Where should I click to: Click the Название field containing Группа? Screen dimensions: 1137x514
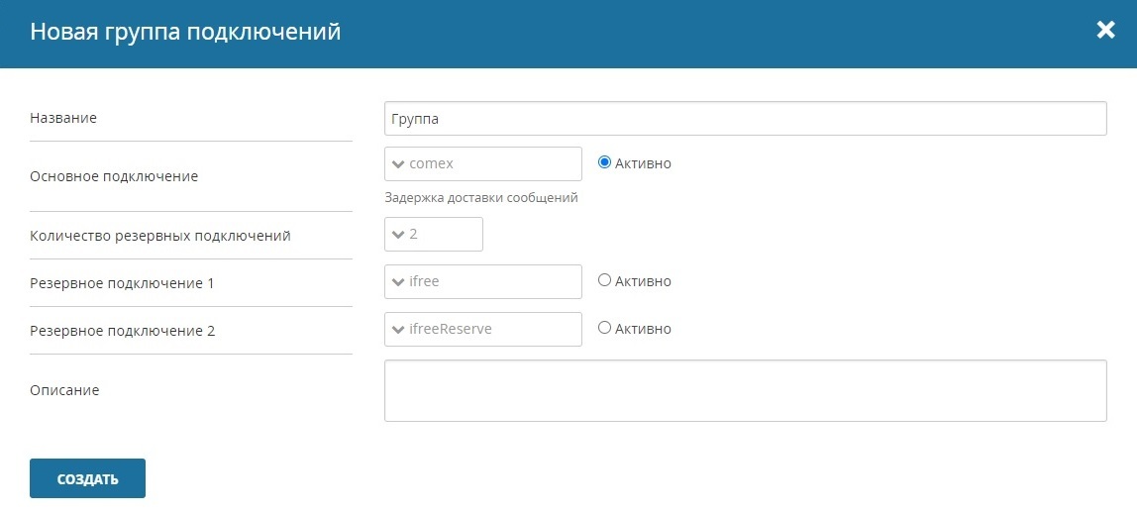click(x=746, y=118)
